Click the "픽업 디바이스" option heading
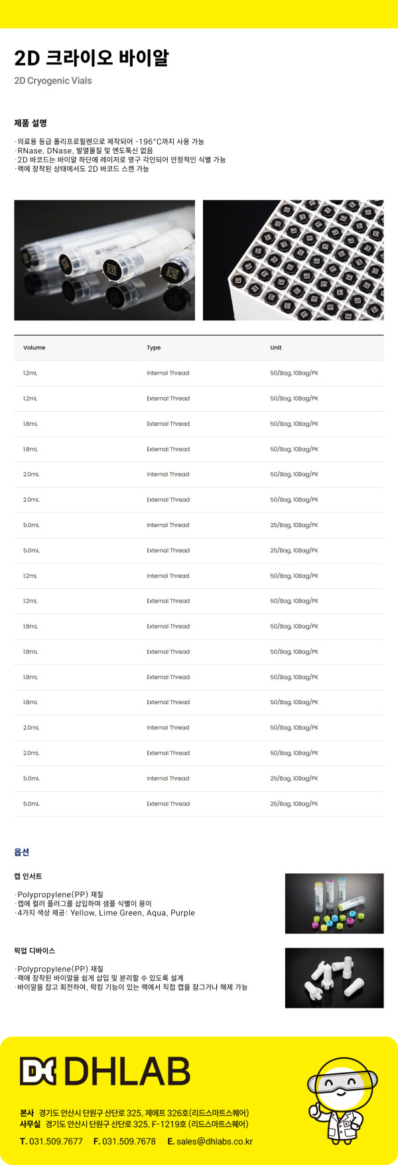 34,950
